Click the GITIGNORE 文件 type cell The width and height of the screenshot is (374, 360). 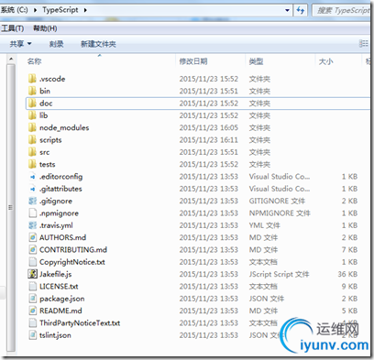[x=277, y=201]
